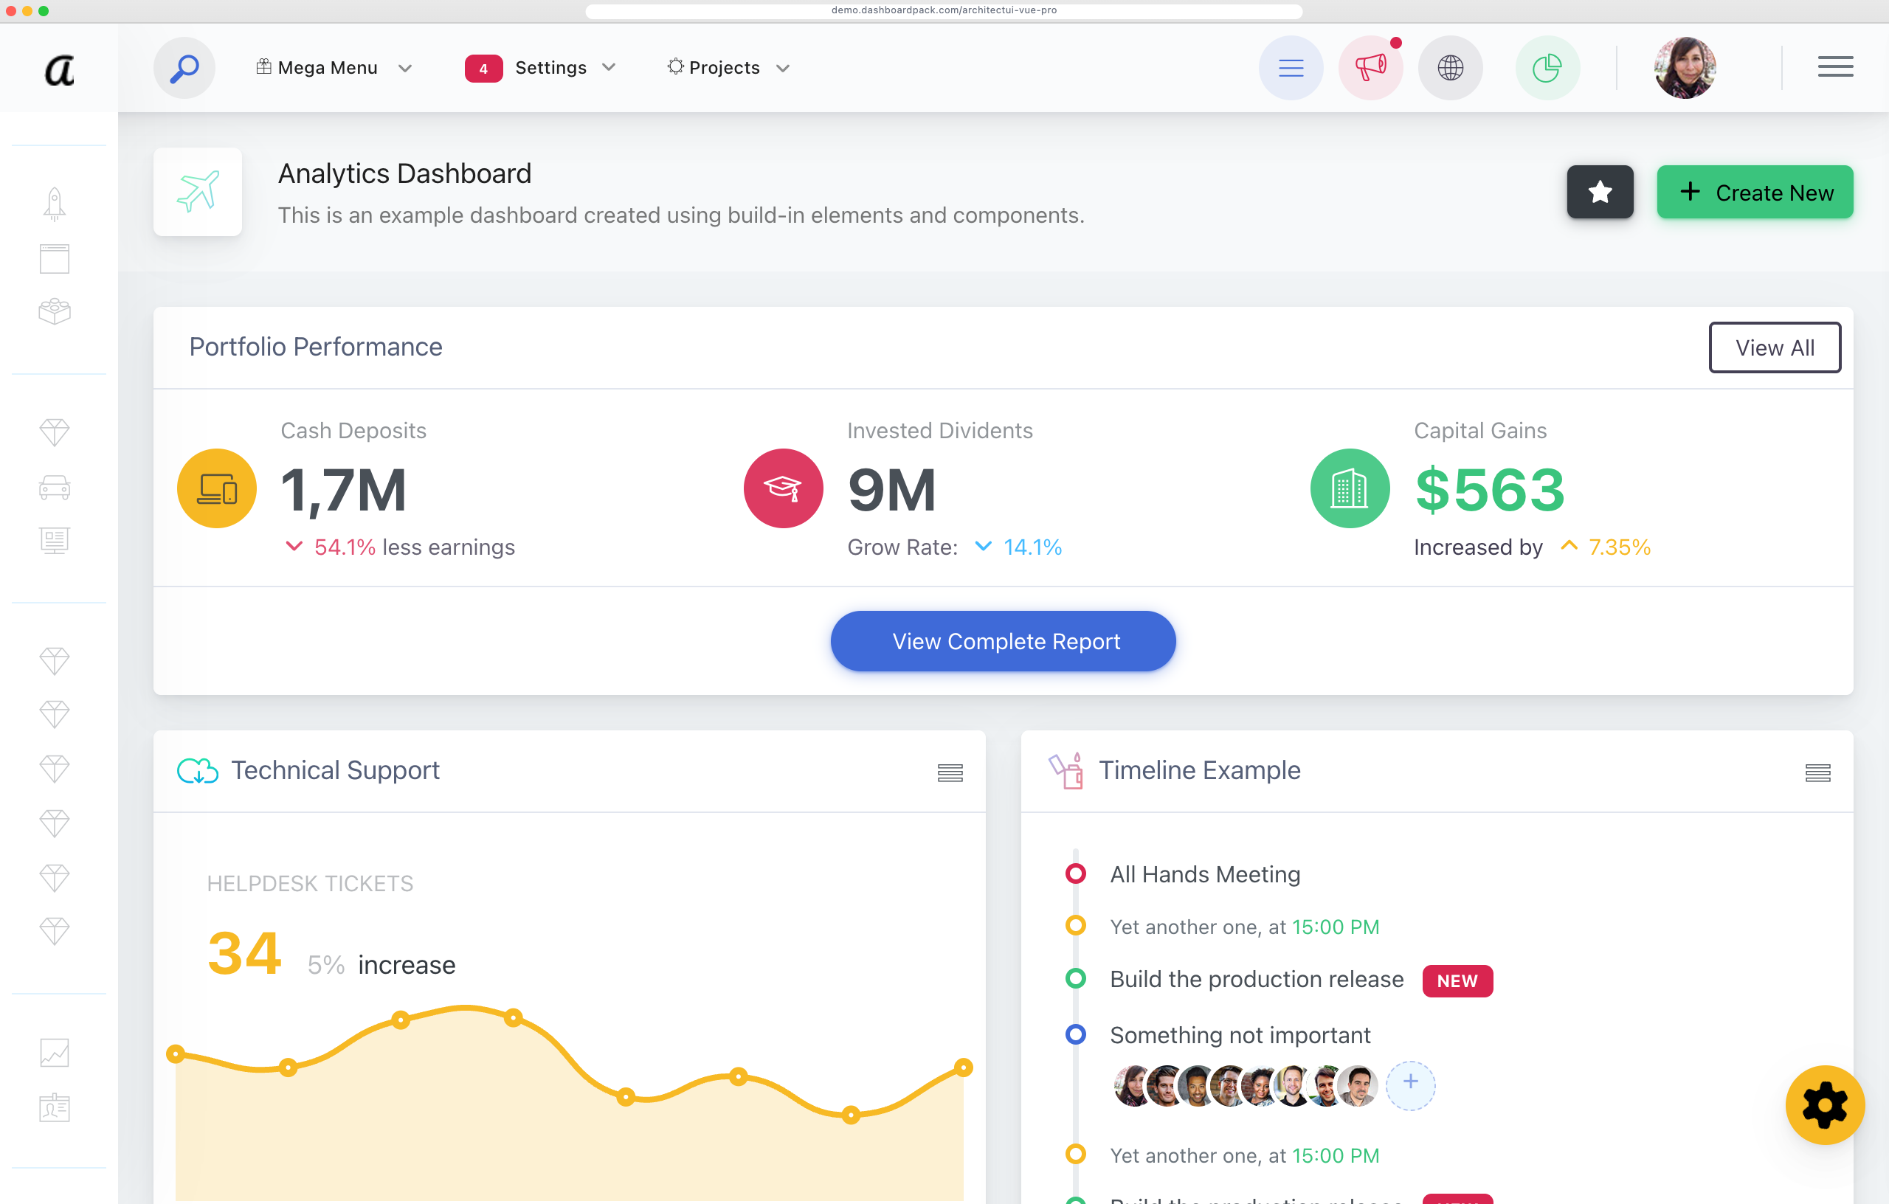Click the 14.1% grow rate value

(x=1032, y=547)
